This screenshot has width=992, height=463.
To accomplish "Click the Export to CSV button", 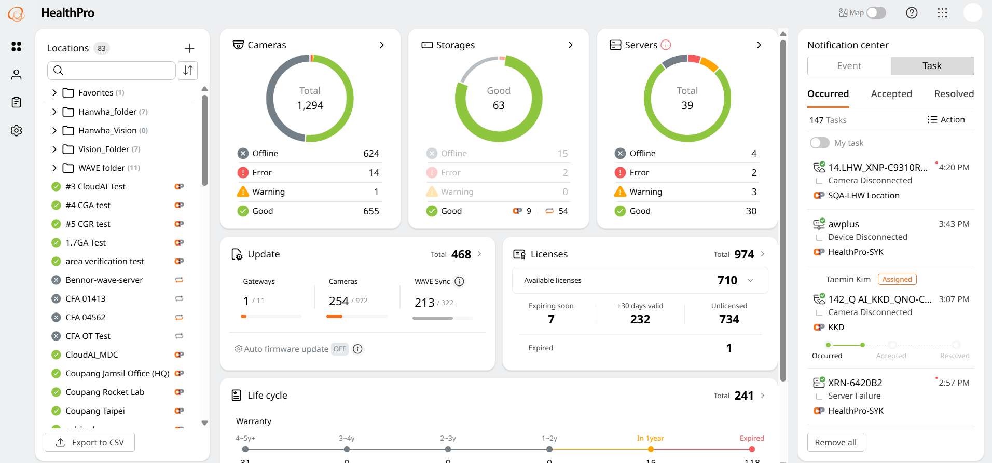I will [90, 442].
